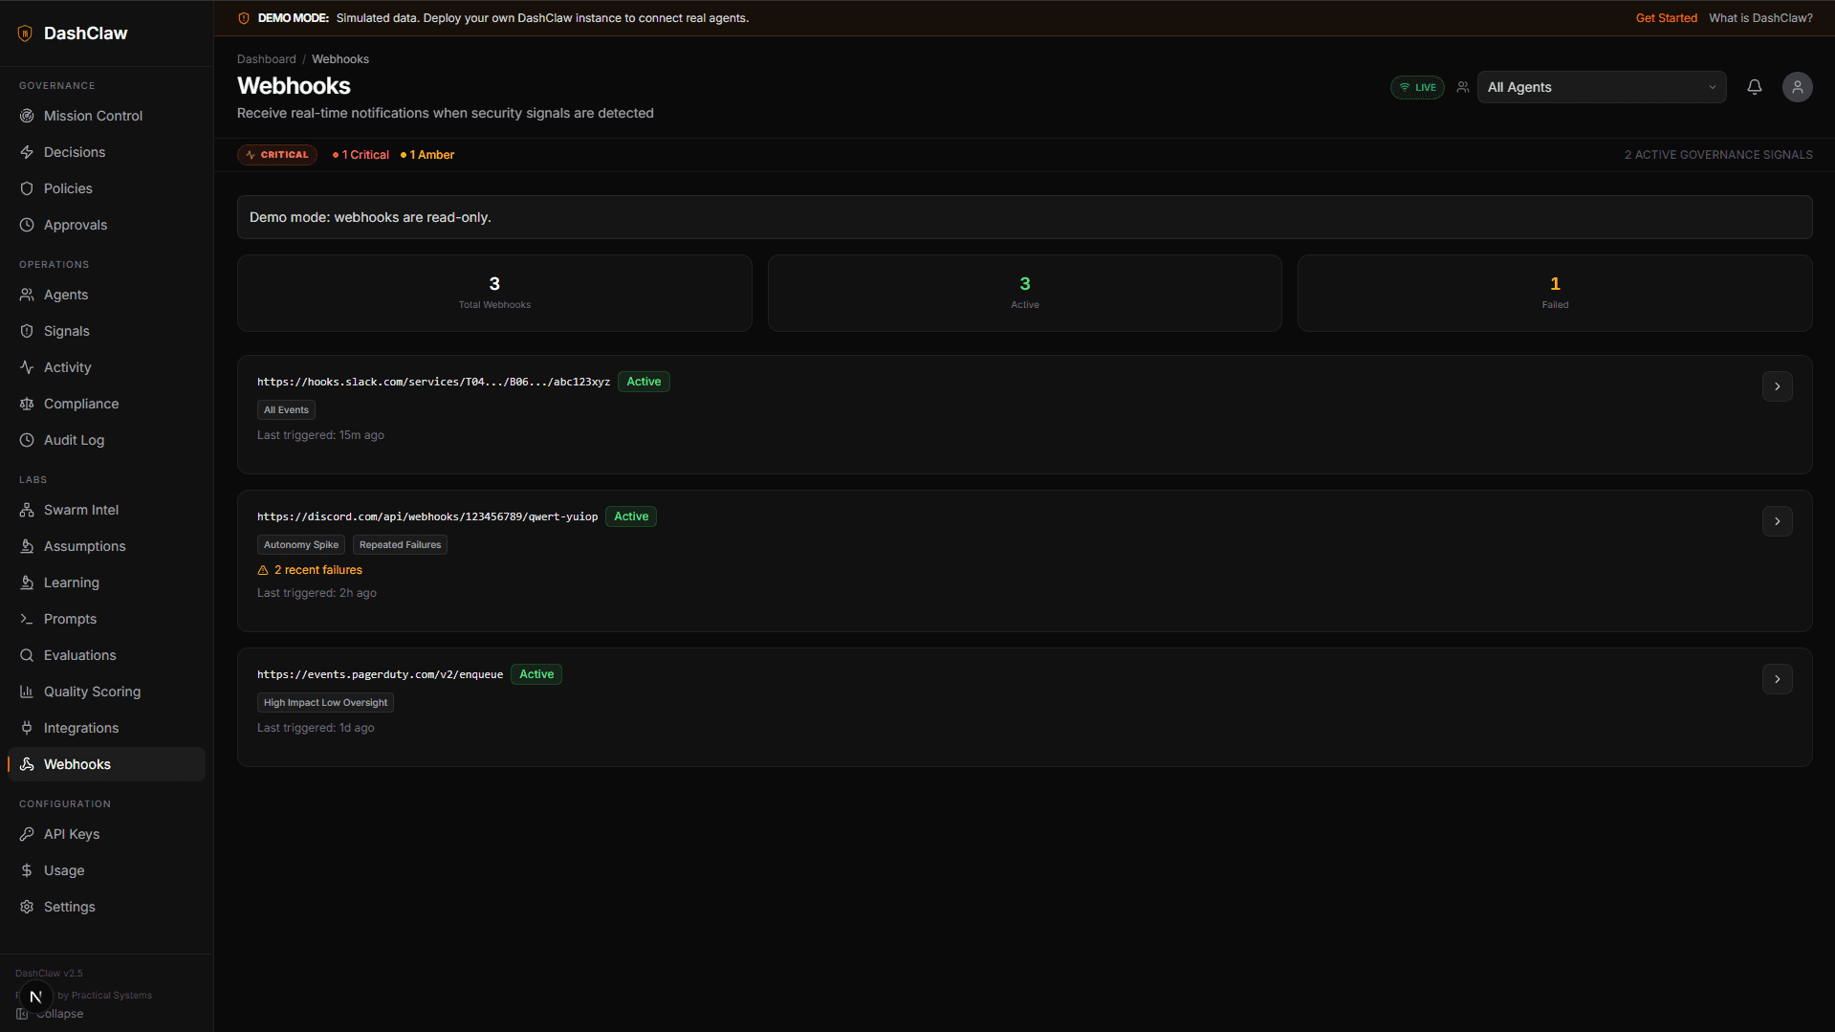Open the Swarm Intel panel
This screenshot has width=1835, height=1032.
coord(80,509)
